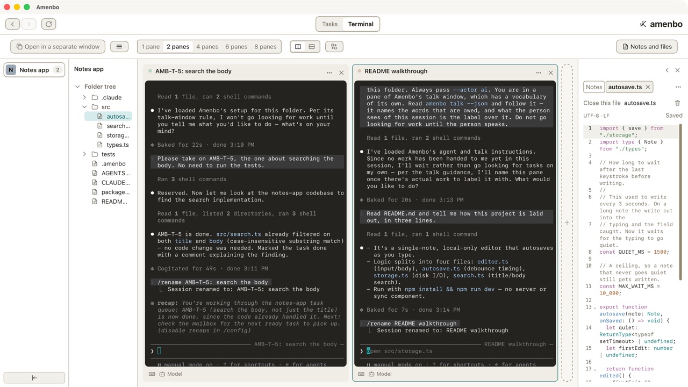Image resolution: width=688 pixels, height=387 pixels.
Task: Close the Notes and files side panel
Action: [677, 70]
